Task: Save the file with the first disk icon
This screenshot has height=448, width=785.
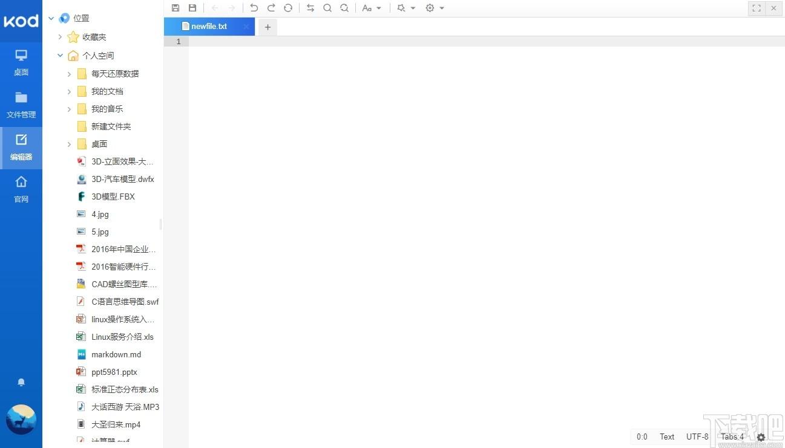Action: (176, 8)
